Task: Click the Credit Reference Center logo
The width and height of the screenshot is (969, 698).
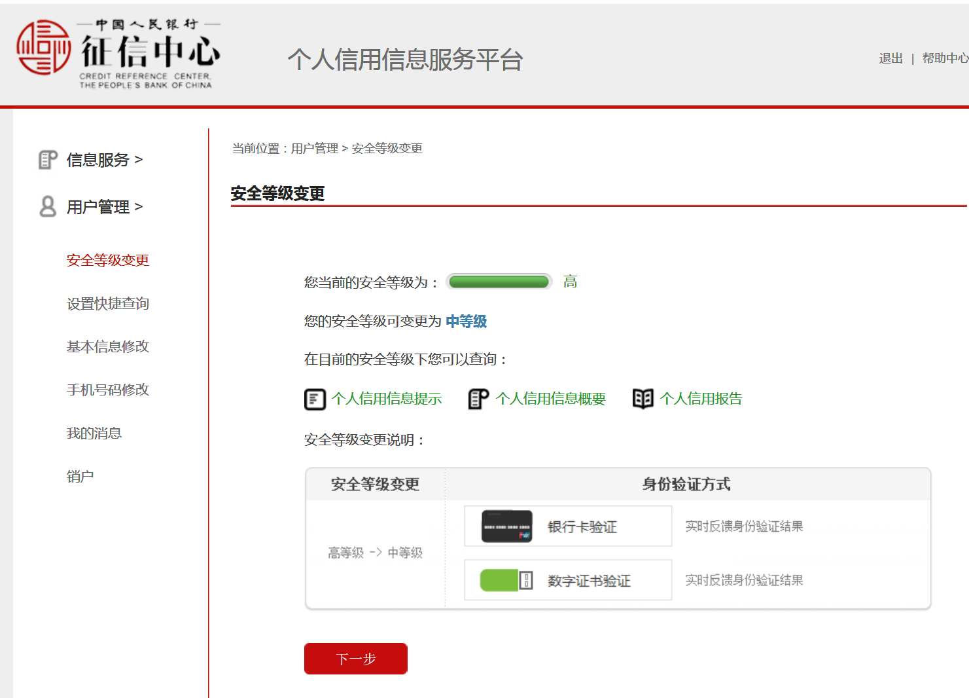Action: tap(118, 54)
